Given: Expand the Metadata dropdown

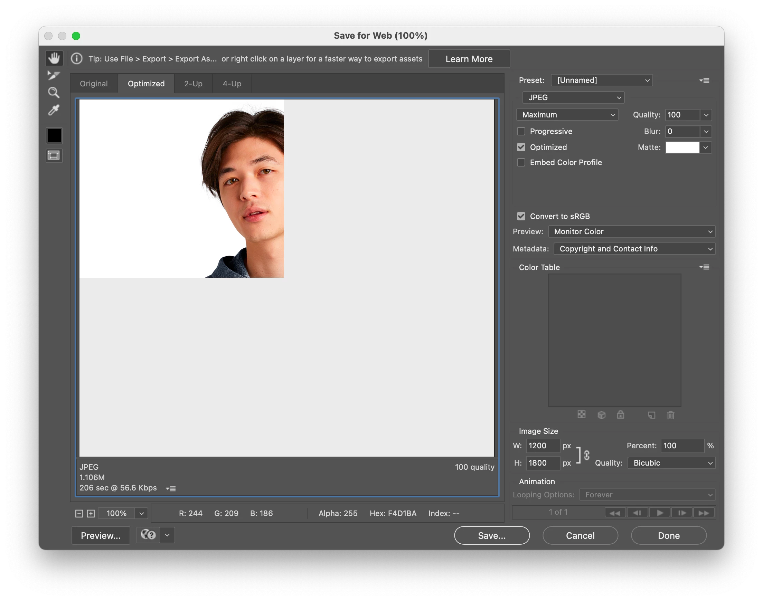Looking at the screenshot, I should point(634,249).
